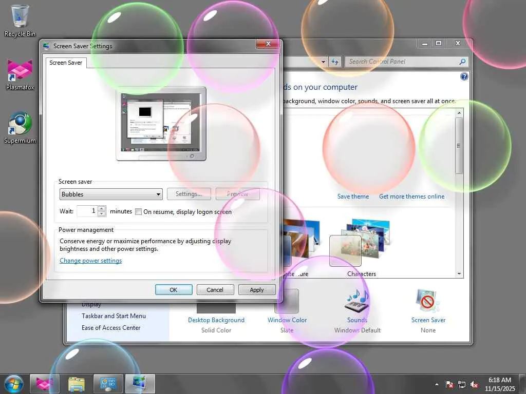Viewport: 526px width, 394px height.
Task: Switch to Personalization taskbar button
Action: (x=140, y=384)
